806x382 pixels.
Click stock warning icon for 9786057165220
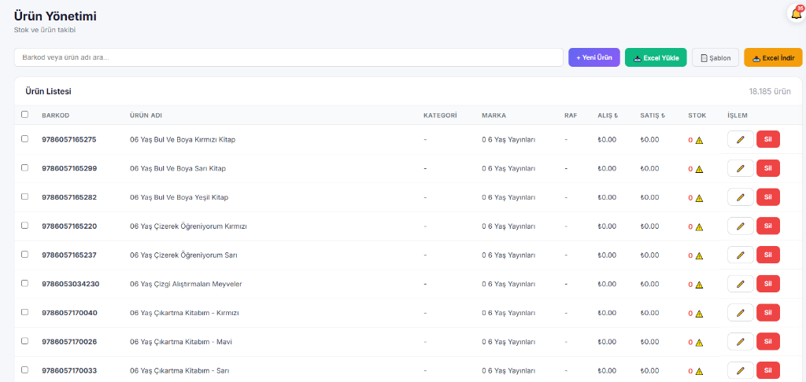[699, 227]
